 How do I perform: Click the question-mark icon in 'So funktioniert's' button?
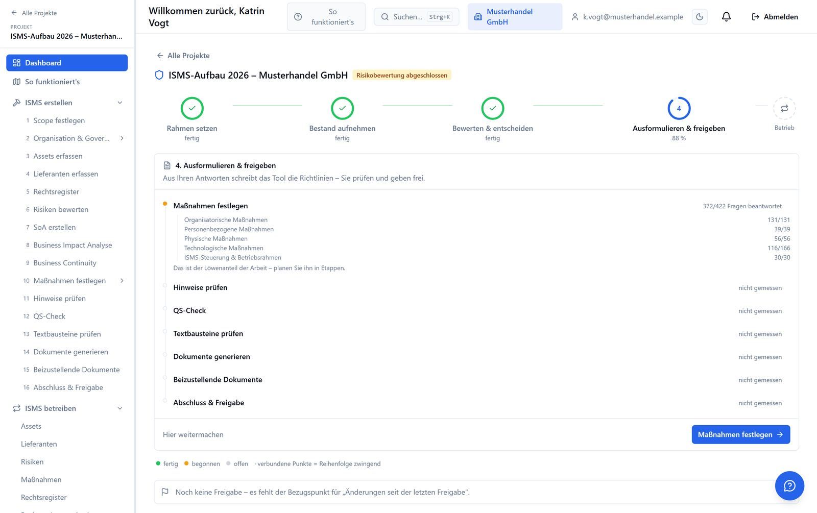pyautogui.click(x=298, y=17)
